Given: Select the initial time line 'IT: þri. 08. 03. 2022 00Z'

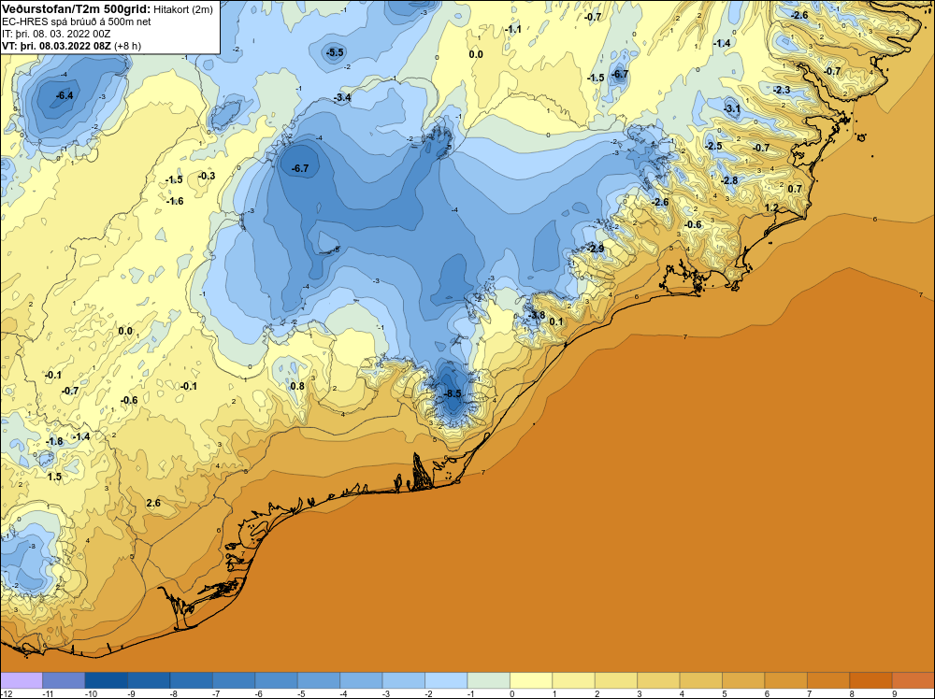Looking at the screenshot, I should pos(56,34).
